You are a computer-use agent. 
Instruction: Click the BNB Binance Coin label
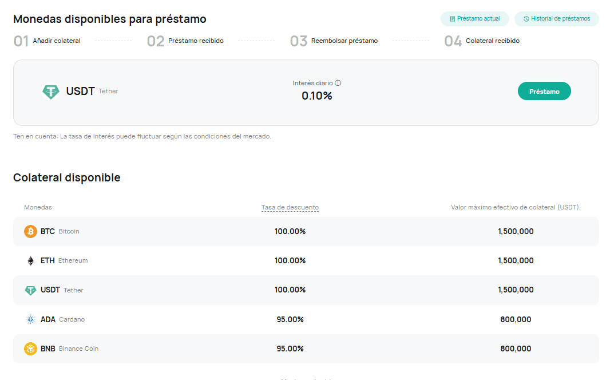(x=69, y=349)
